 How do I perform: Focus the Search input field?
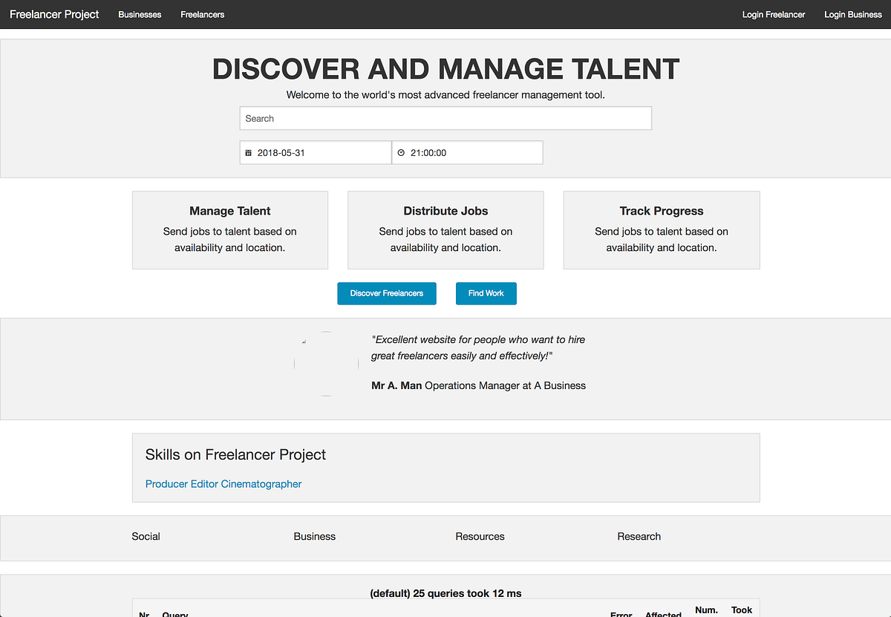446,118
